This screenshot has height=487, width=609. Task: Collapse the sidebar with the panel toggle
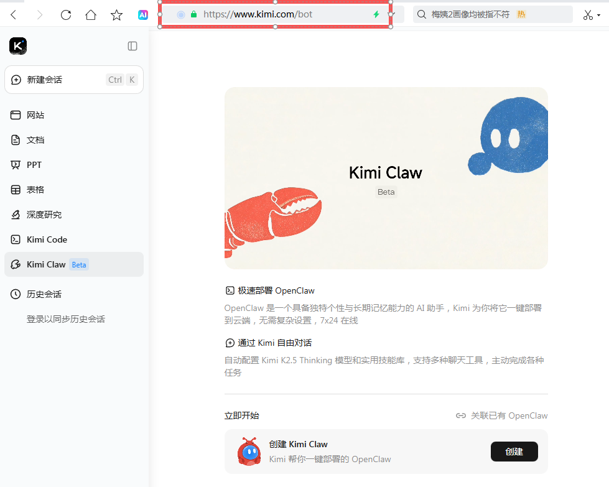[132, 46]
